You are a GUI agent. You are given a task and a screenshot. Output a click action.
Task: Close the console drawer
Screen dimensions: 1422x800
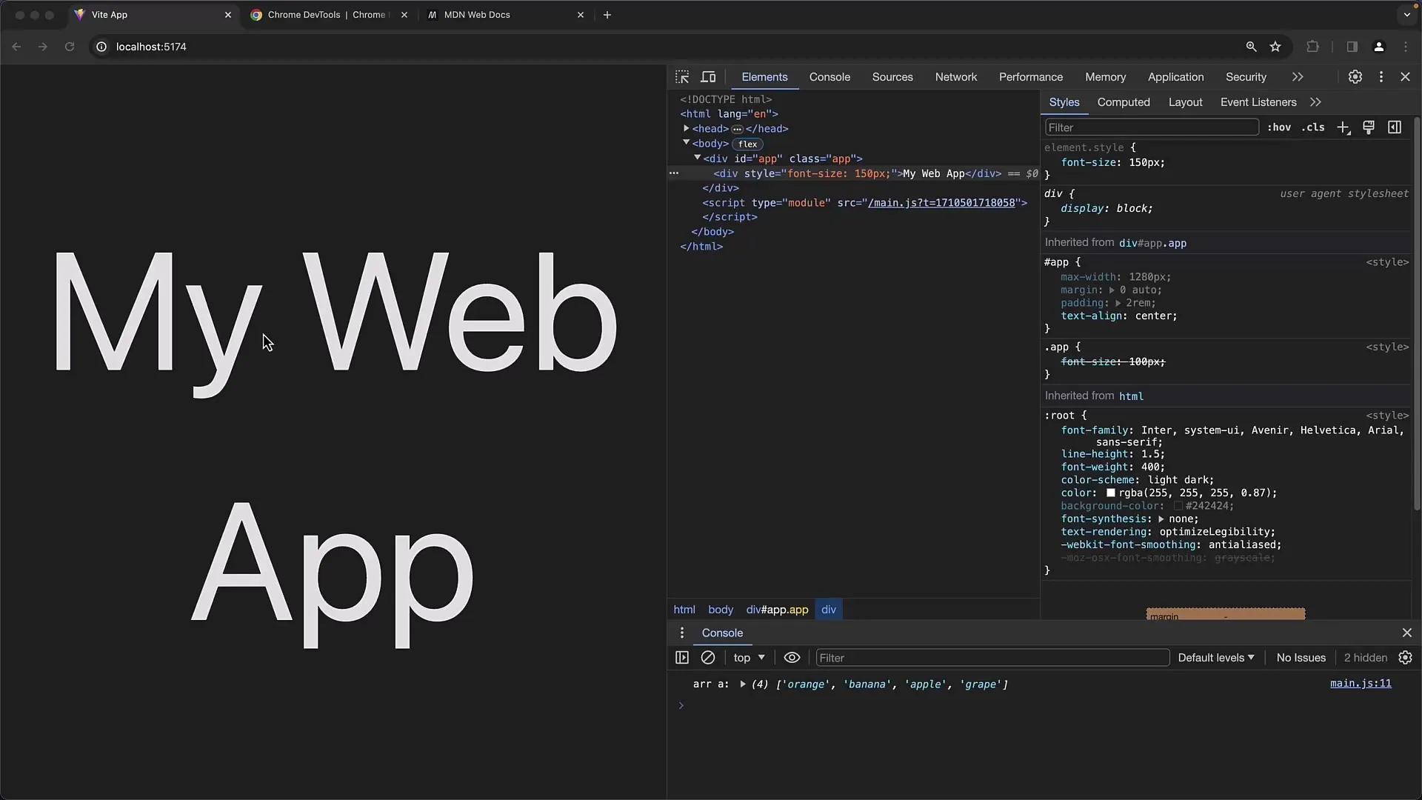click(x=1406, y=633)
